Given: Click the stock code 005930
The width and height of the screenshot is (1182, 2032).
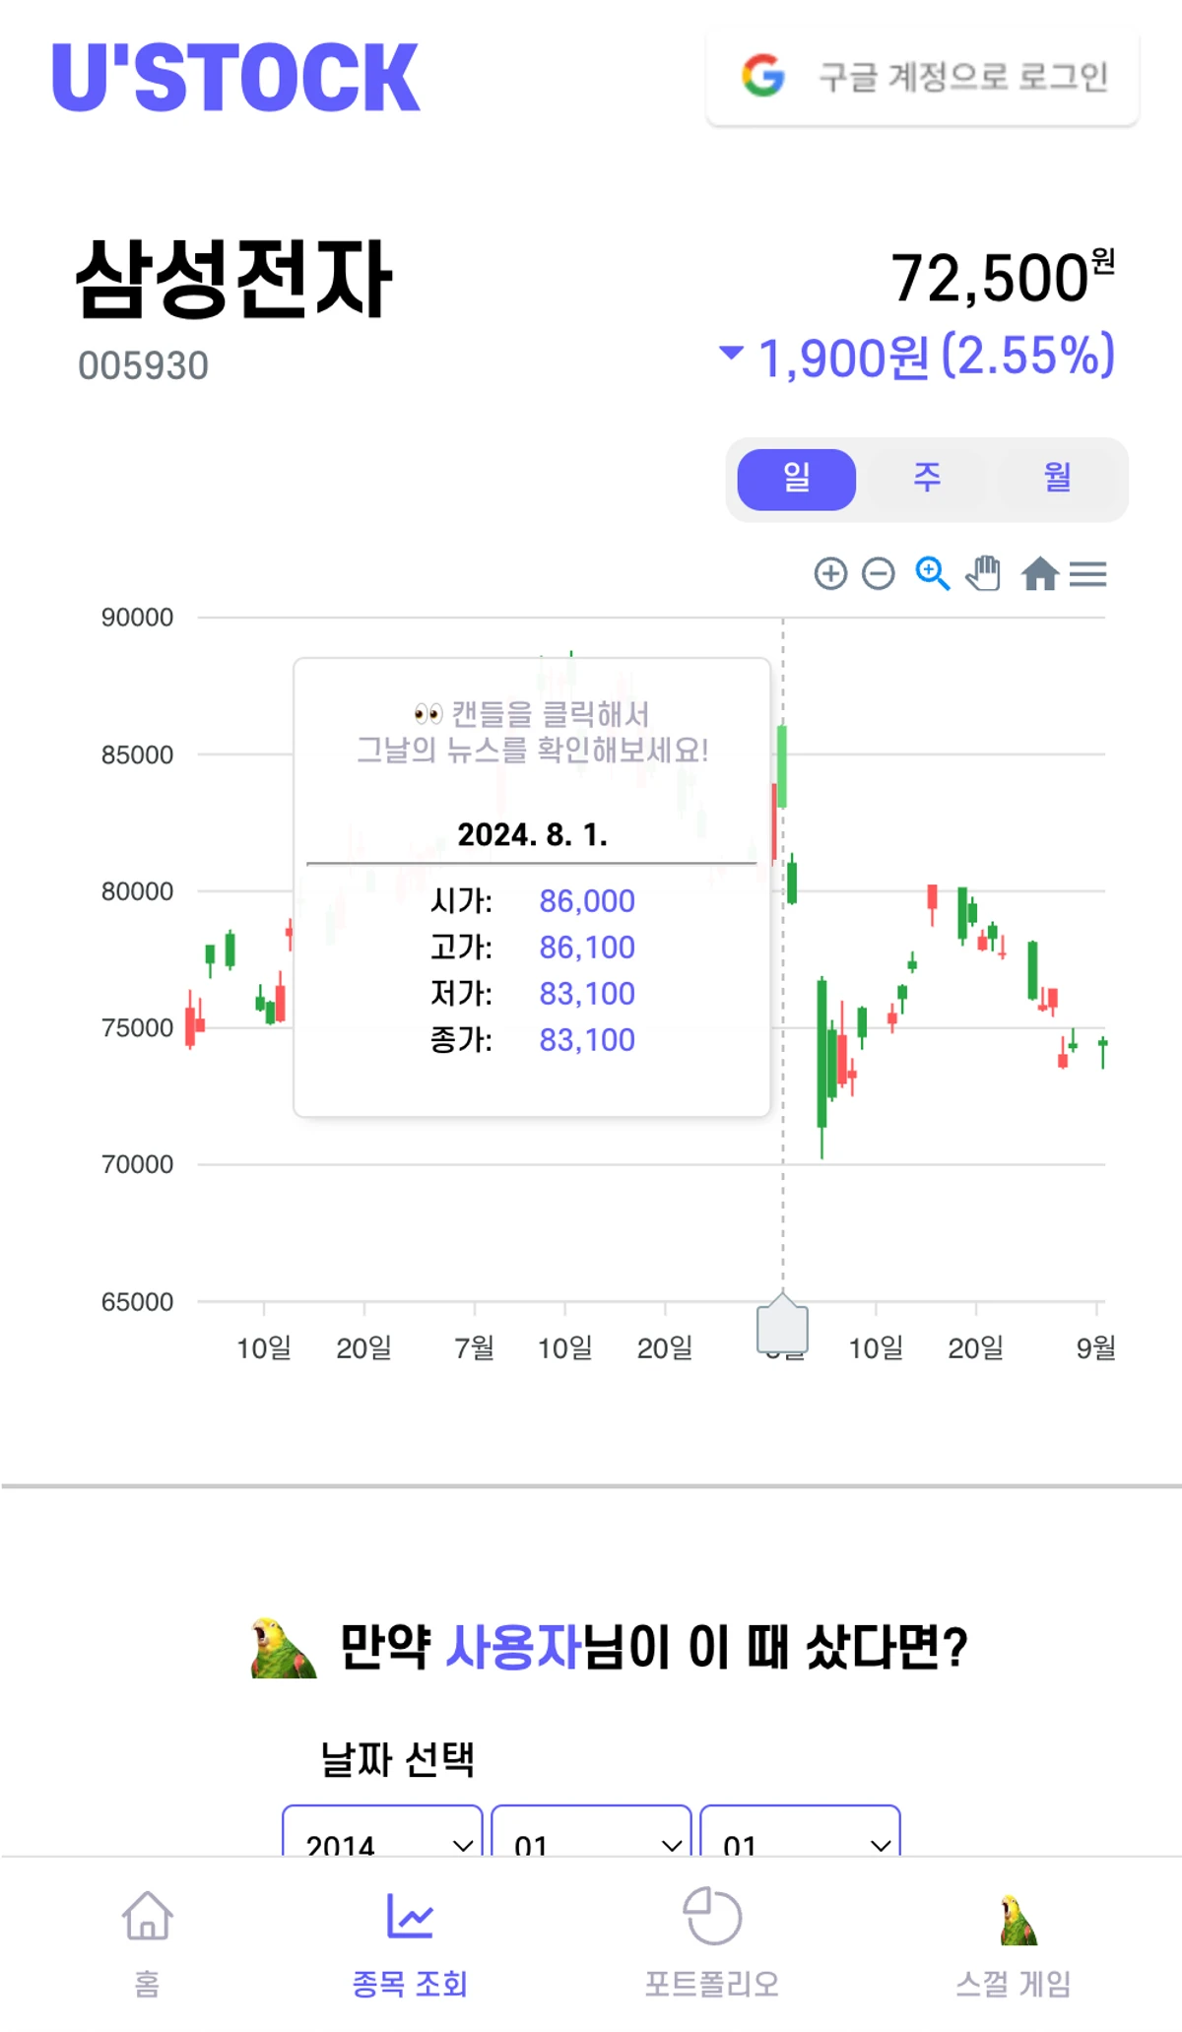Looking at the screenshot, I should point(143,365).
